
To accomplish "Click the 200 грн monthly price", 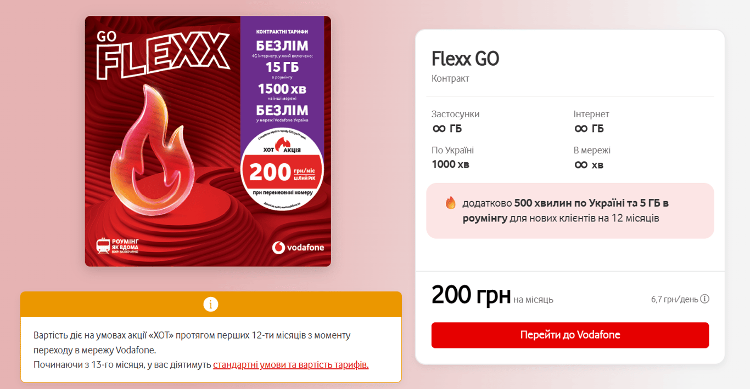I will 471,295.
